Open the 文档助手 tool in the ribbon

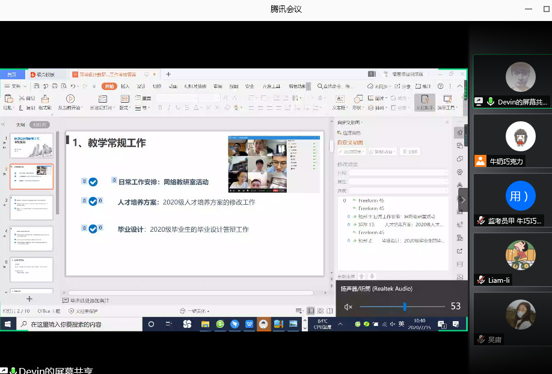(x=425, y=101)
